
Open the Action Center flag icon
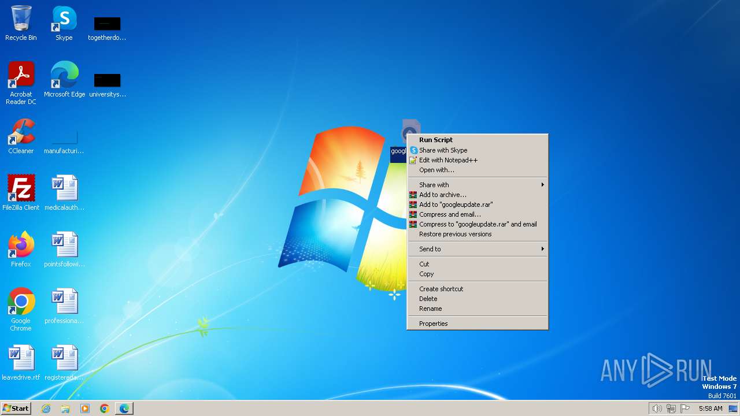coord(685,408)
